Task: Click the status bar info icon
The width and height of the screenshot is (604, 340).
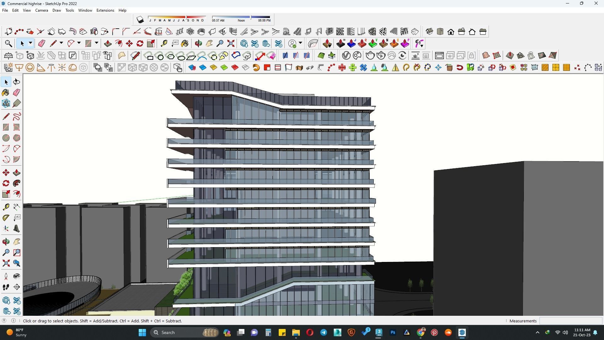Action: pyautogui.click(x=14, y=321)
